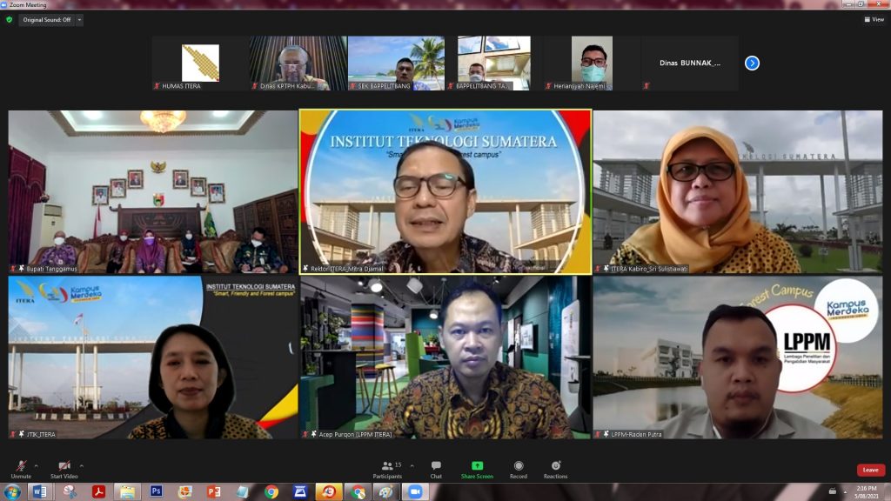Click the muted mic icon on Heriansyah Naemi

tap(548, 86)
